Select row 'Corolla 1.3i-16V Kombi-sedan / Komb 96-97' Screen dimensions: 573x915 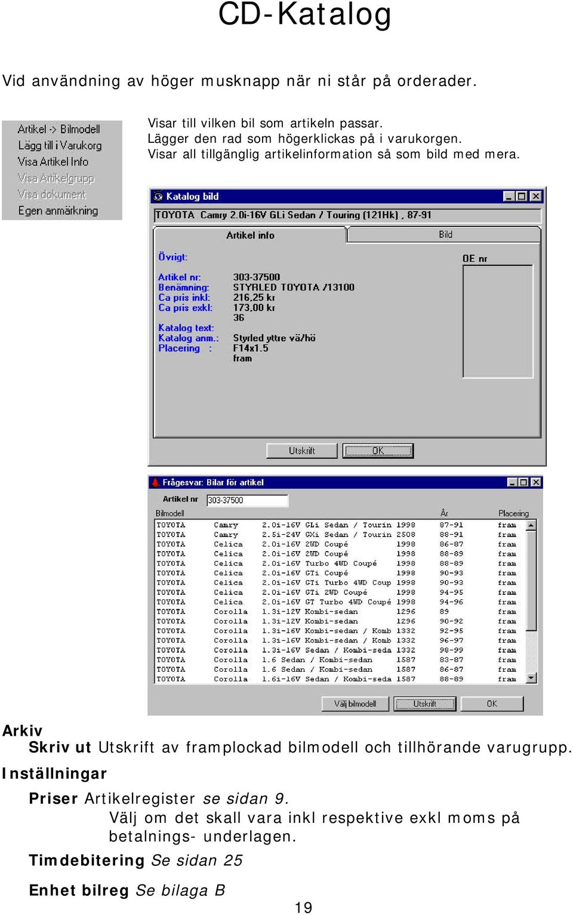(340, 641)
